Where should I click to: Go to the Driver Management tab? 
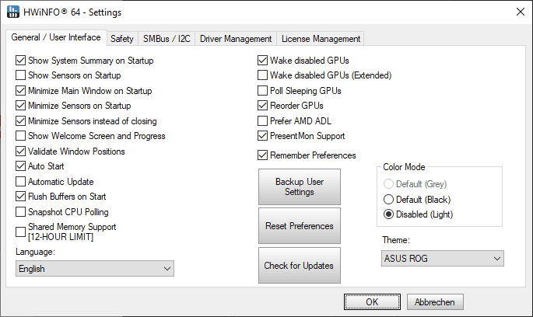pos(236,39)
